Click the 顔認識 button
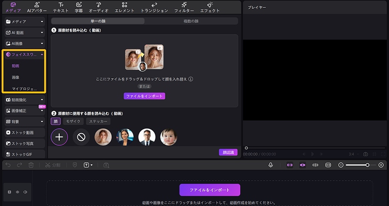This screenshot has width=389, height=206. tap(228, 153)
